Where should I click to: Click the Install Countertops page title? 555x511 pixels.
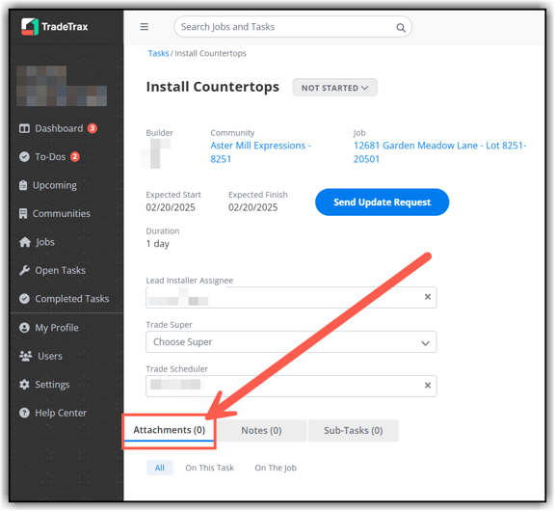click(213, 87)
